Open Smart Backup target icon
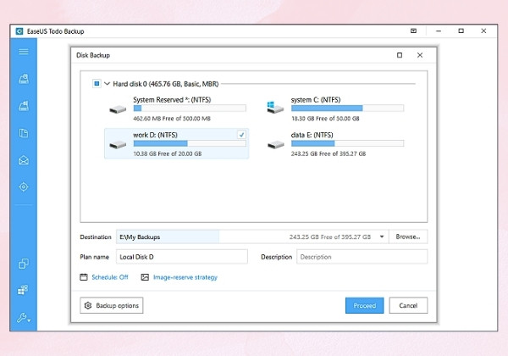508x356 pixels. pos(24,186)
